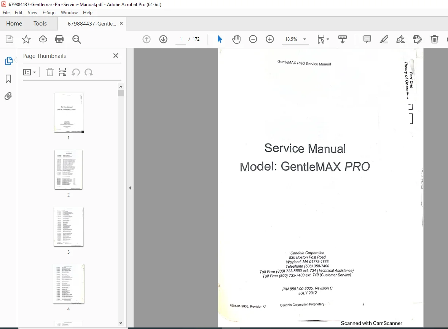Click "Scanned with CamScanner" text
The image size is (448, 329).
[371, 323]
